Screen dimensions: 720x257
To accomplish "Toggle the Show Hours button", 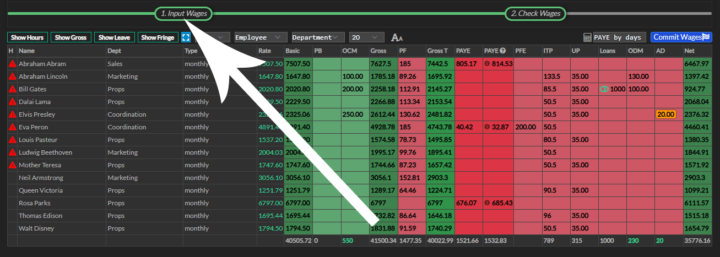I will tap(28, 37).
